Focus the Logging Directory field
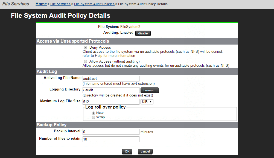 tap(111, 90)
